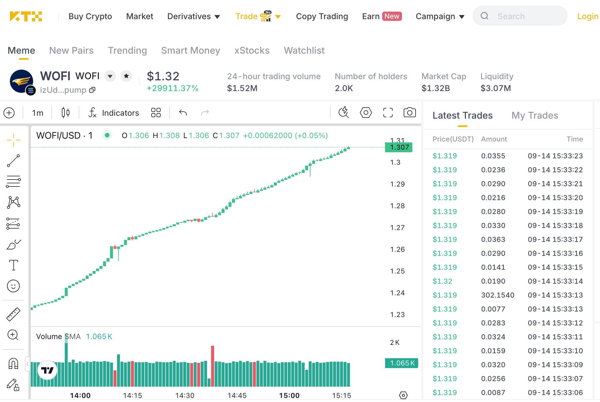Image resolution: width=600 pixels, height=402 pixels.
Task: Open the chart price scale settings
Action: [403, 395]
